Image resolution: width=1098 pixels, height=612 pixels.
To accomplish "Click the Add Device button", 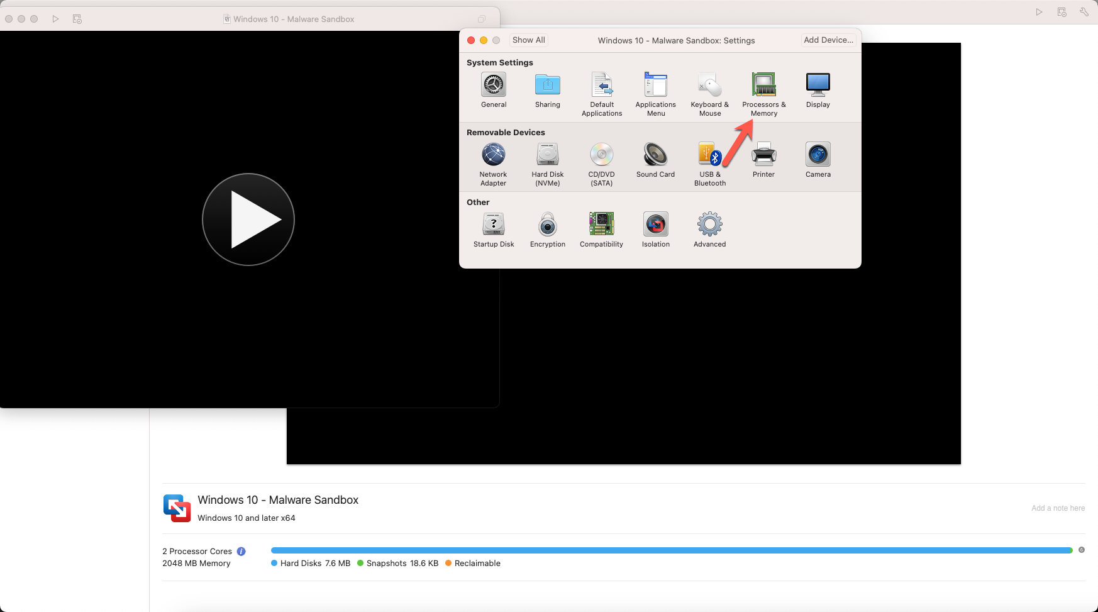I will point(828,40).
